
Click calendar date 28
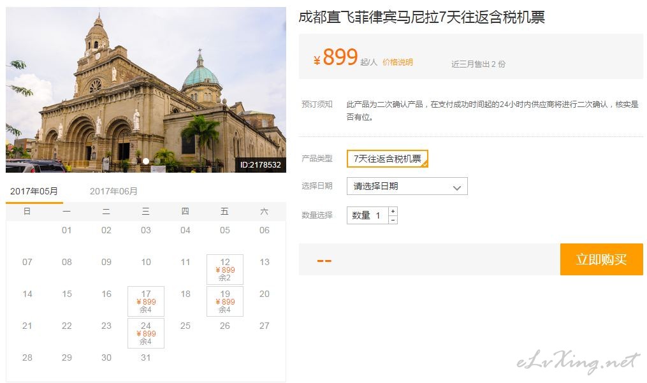click(x=27, y=358)
